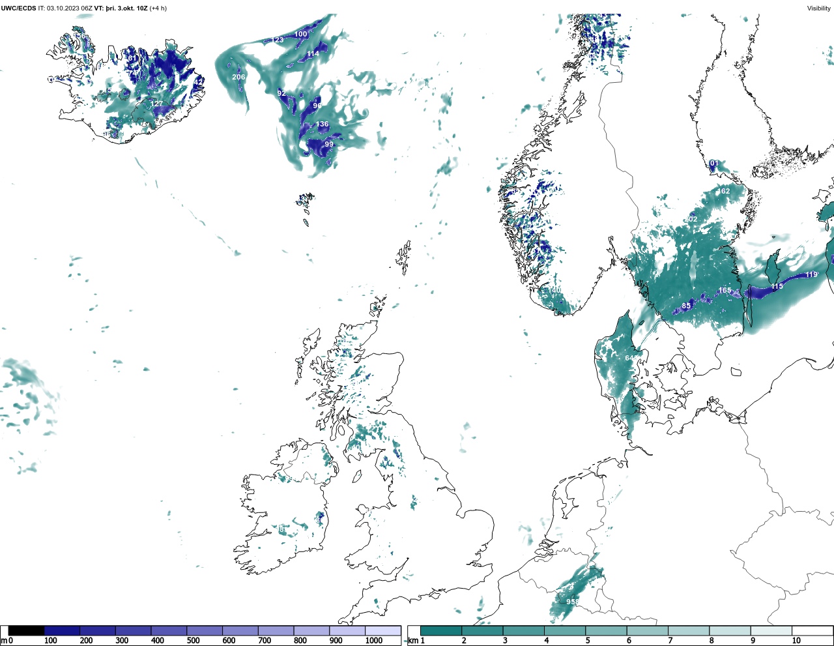Select the 6–7 km pale teal swatch
The height and width of the screenshot is (646, 834).
point(647,631)
